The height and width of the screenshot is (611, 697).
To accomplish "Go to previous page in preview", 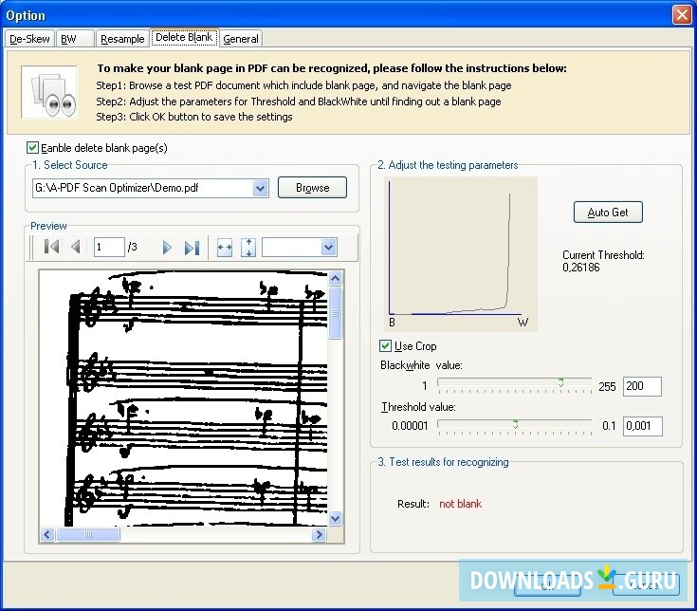I will [x=76, y=247].
